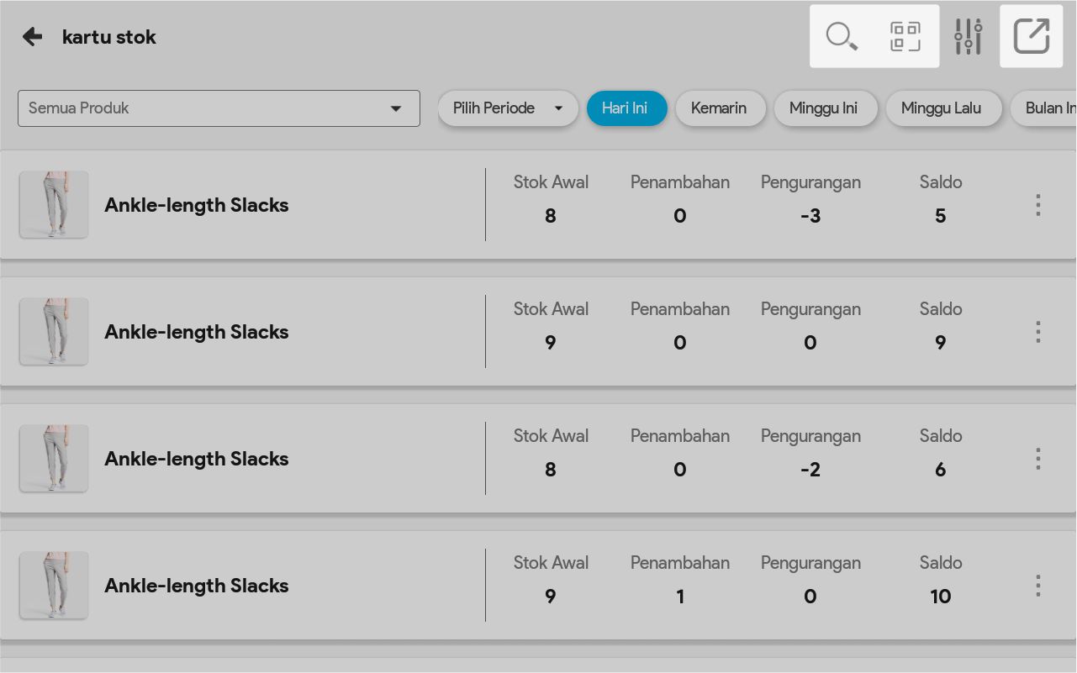Open the Ankle-length Slacks row with Saldo 6
This screenshot has height=673, width=1077.
(196, 459)
